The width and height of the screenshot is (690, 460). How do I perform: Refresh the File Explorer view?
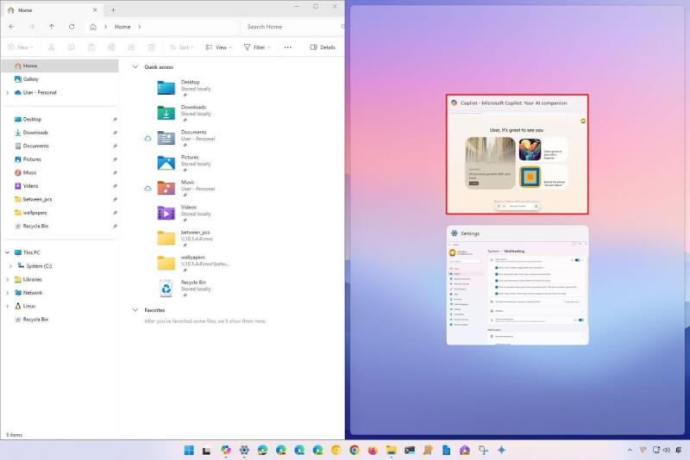(72, 27)
